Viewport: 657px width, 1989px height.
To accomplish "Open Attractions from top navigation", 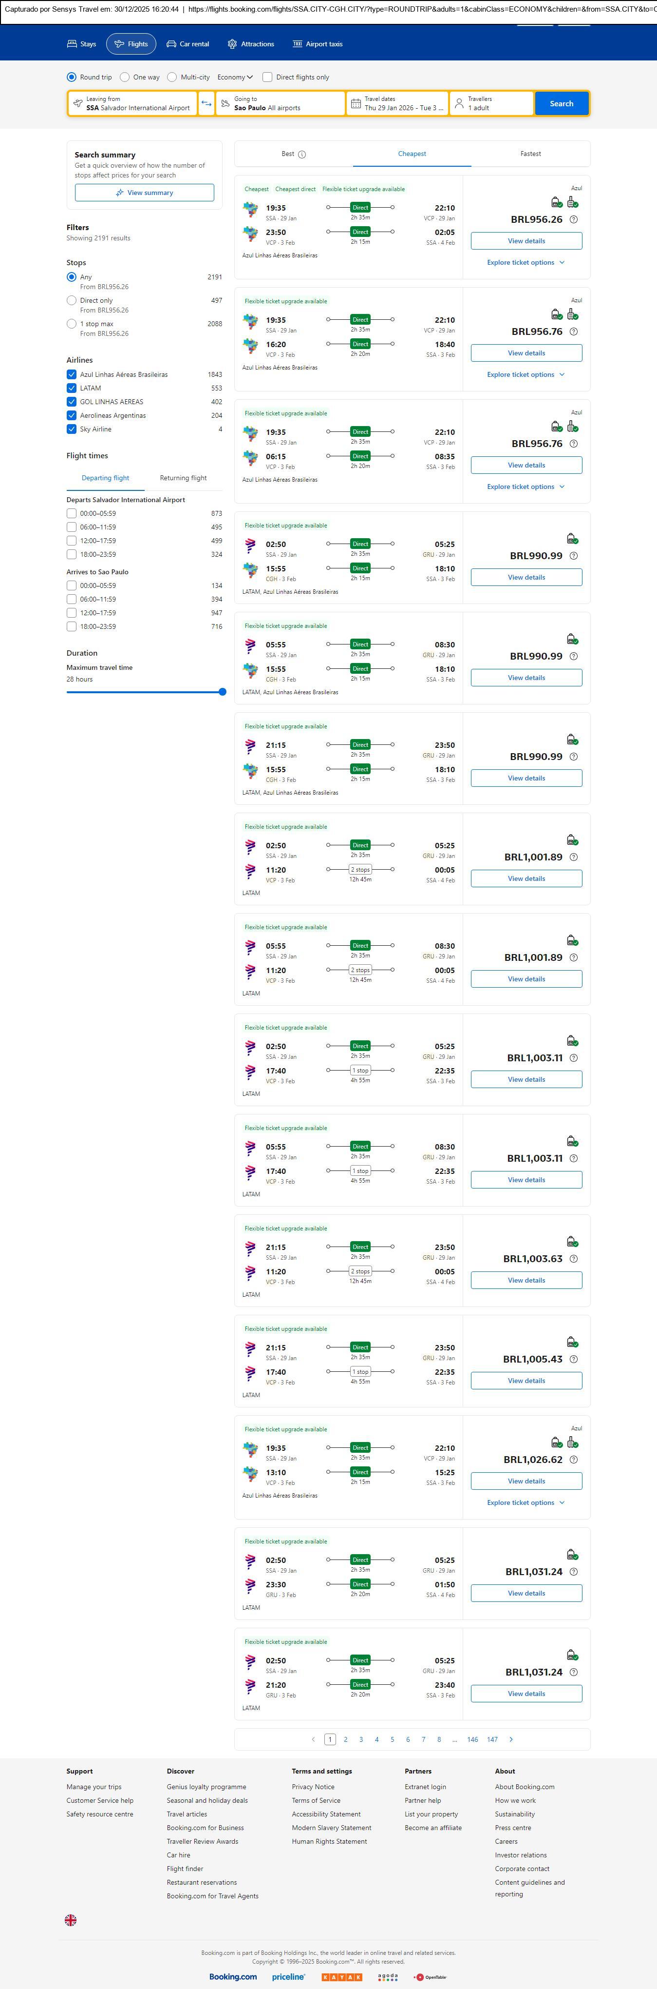I will point(251,44).
